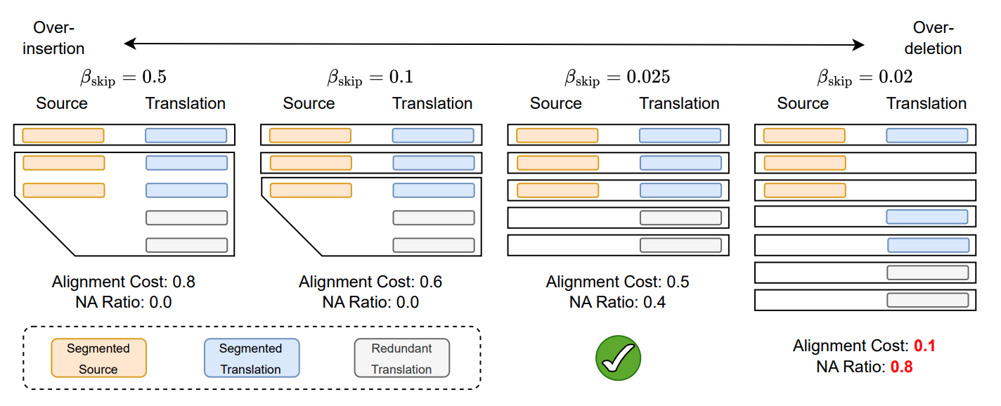This screenshot has width=1001, height=406.
Task: Click the Over-insertion label
Action: 59,38
